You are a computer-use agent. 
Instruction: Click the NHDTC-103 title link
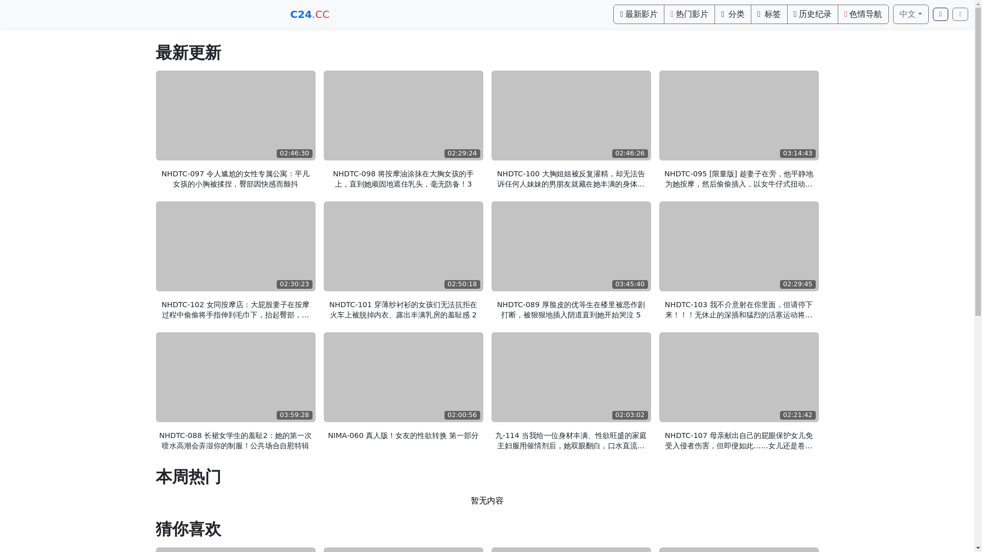739,310
